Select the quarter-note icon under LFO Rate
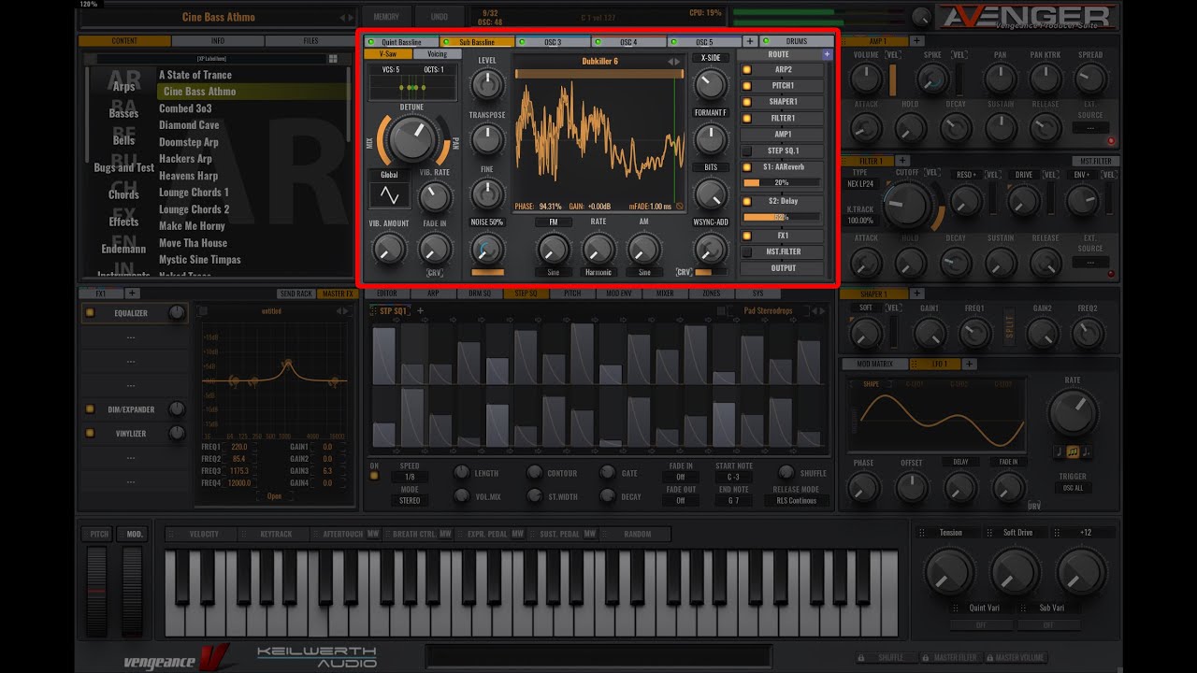 click(1059, 451)
